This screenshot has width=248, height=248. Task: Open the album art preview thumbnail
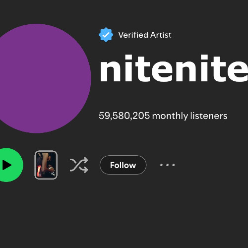point(46,165)
